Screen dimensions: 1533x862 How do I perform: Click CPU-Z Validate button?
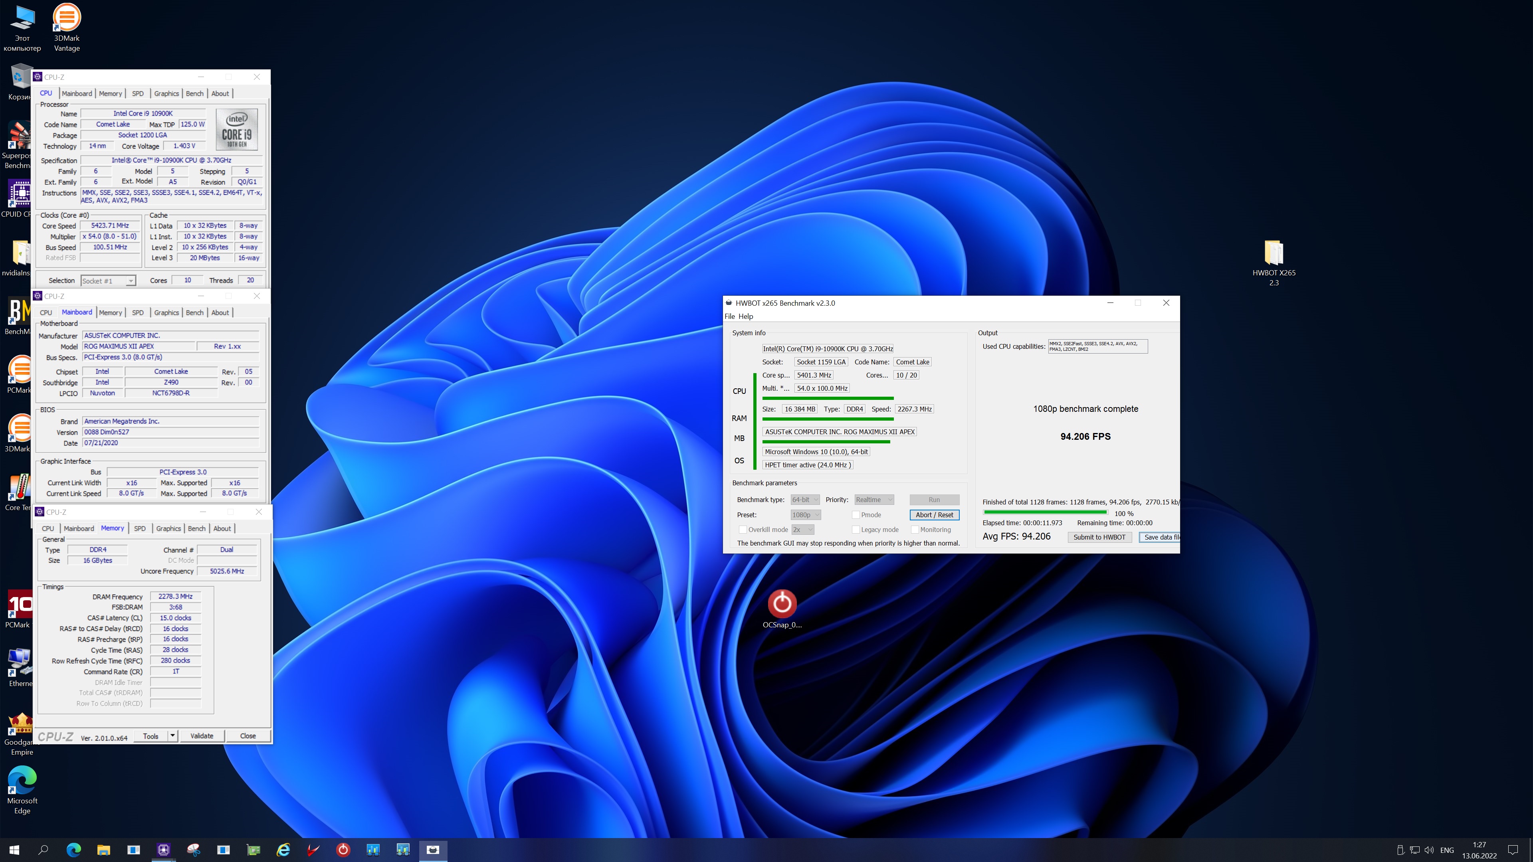[202, 736]
